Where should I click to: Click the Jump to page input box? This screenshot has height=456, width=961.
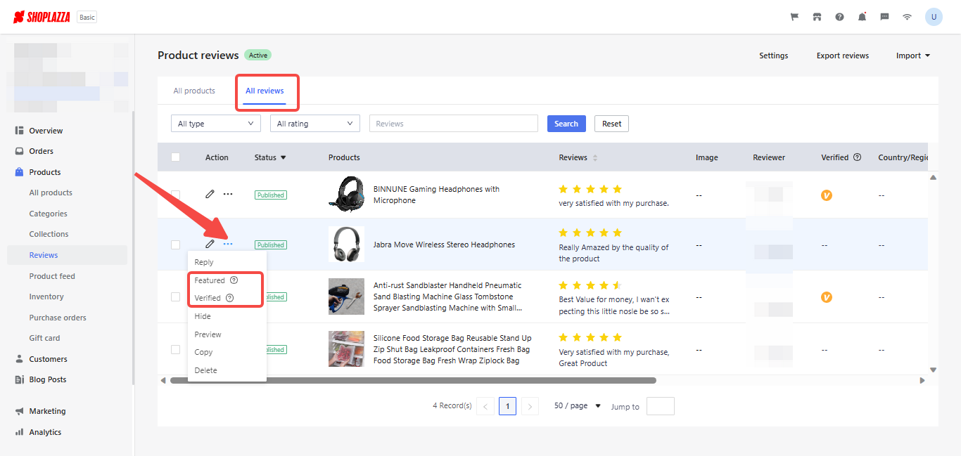coord(661,406)
